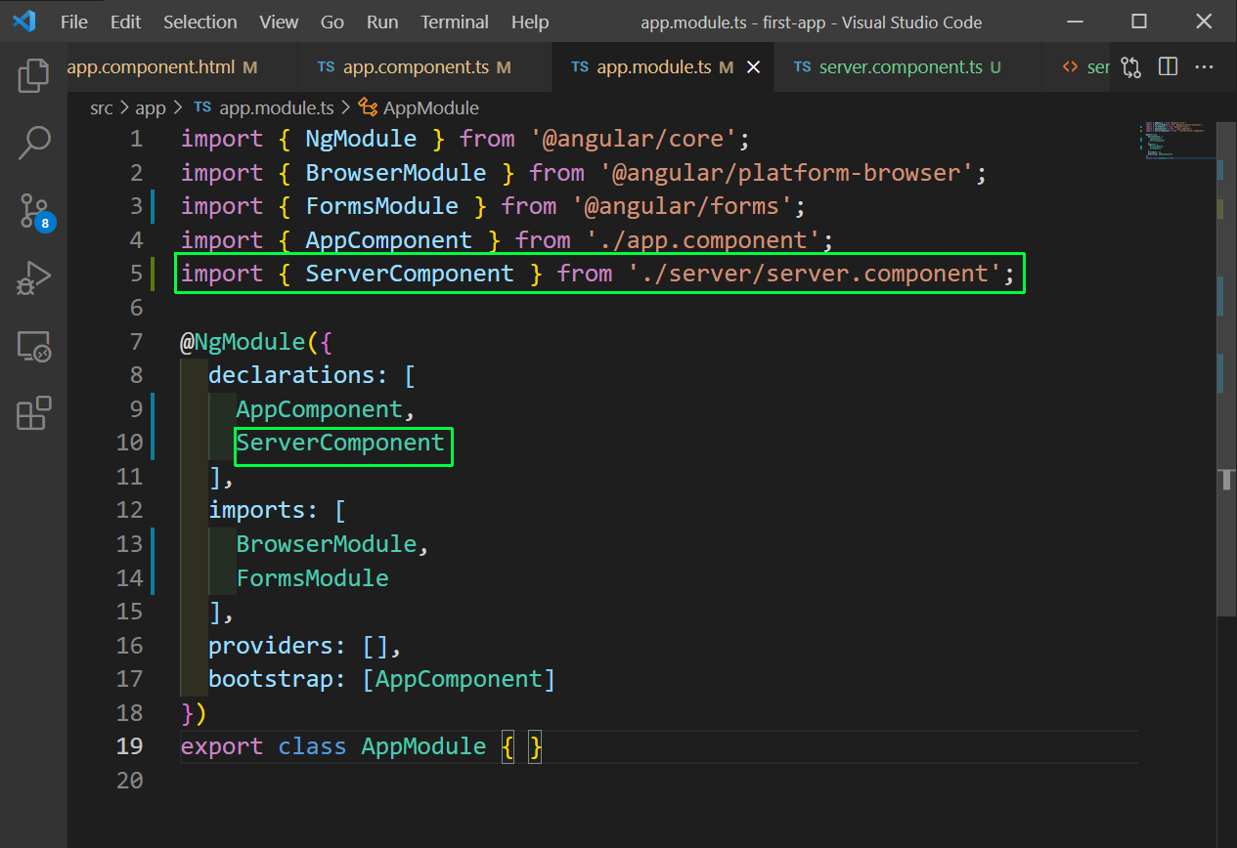Open the File menu

pos(73,21)
